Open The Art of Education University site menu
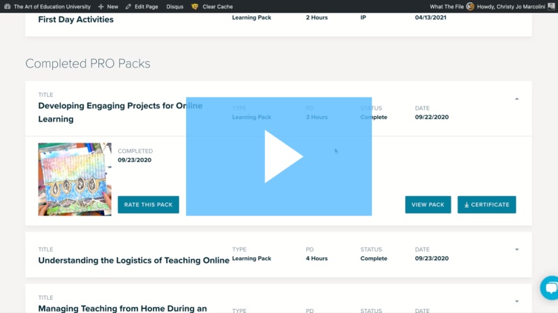This screenshot has height=313, width=558. click(x=52, y=6)
